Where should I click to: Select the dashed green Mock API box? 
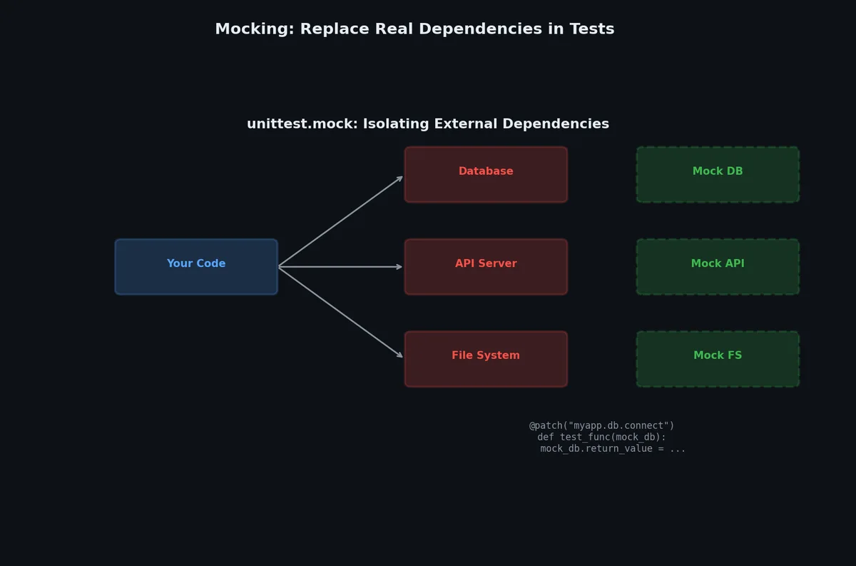tap(718, 267)
